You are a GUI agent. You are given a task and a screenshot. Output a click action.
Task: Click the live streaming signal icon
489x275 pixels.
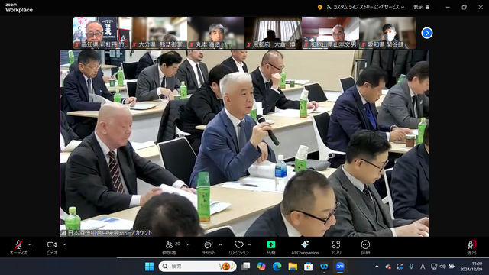(329, 7)
